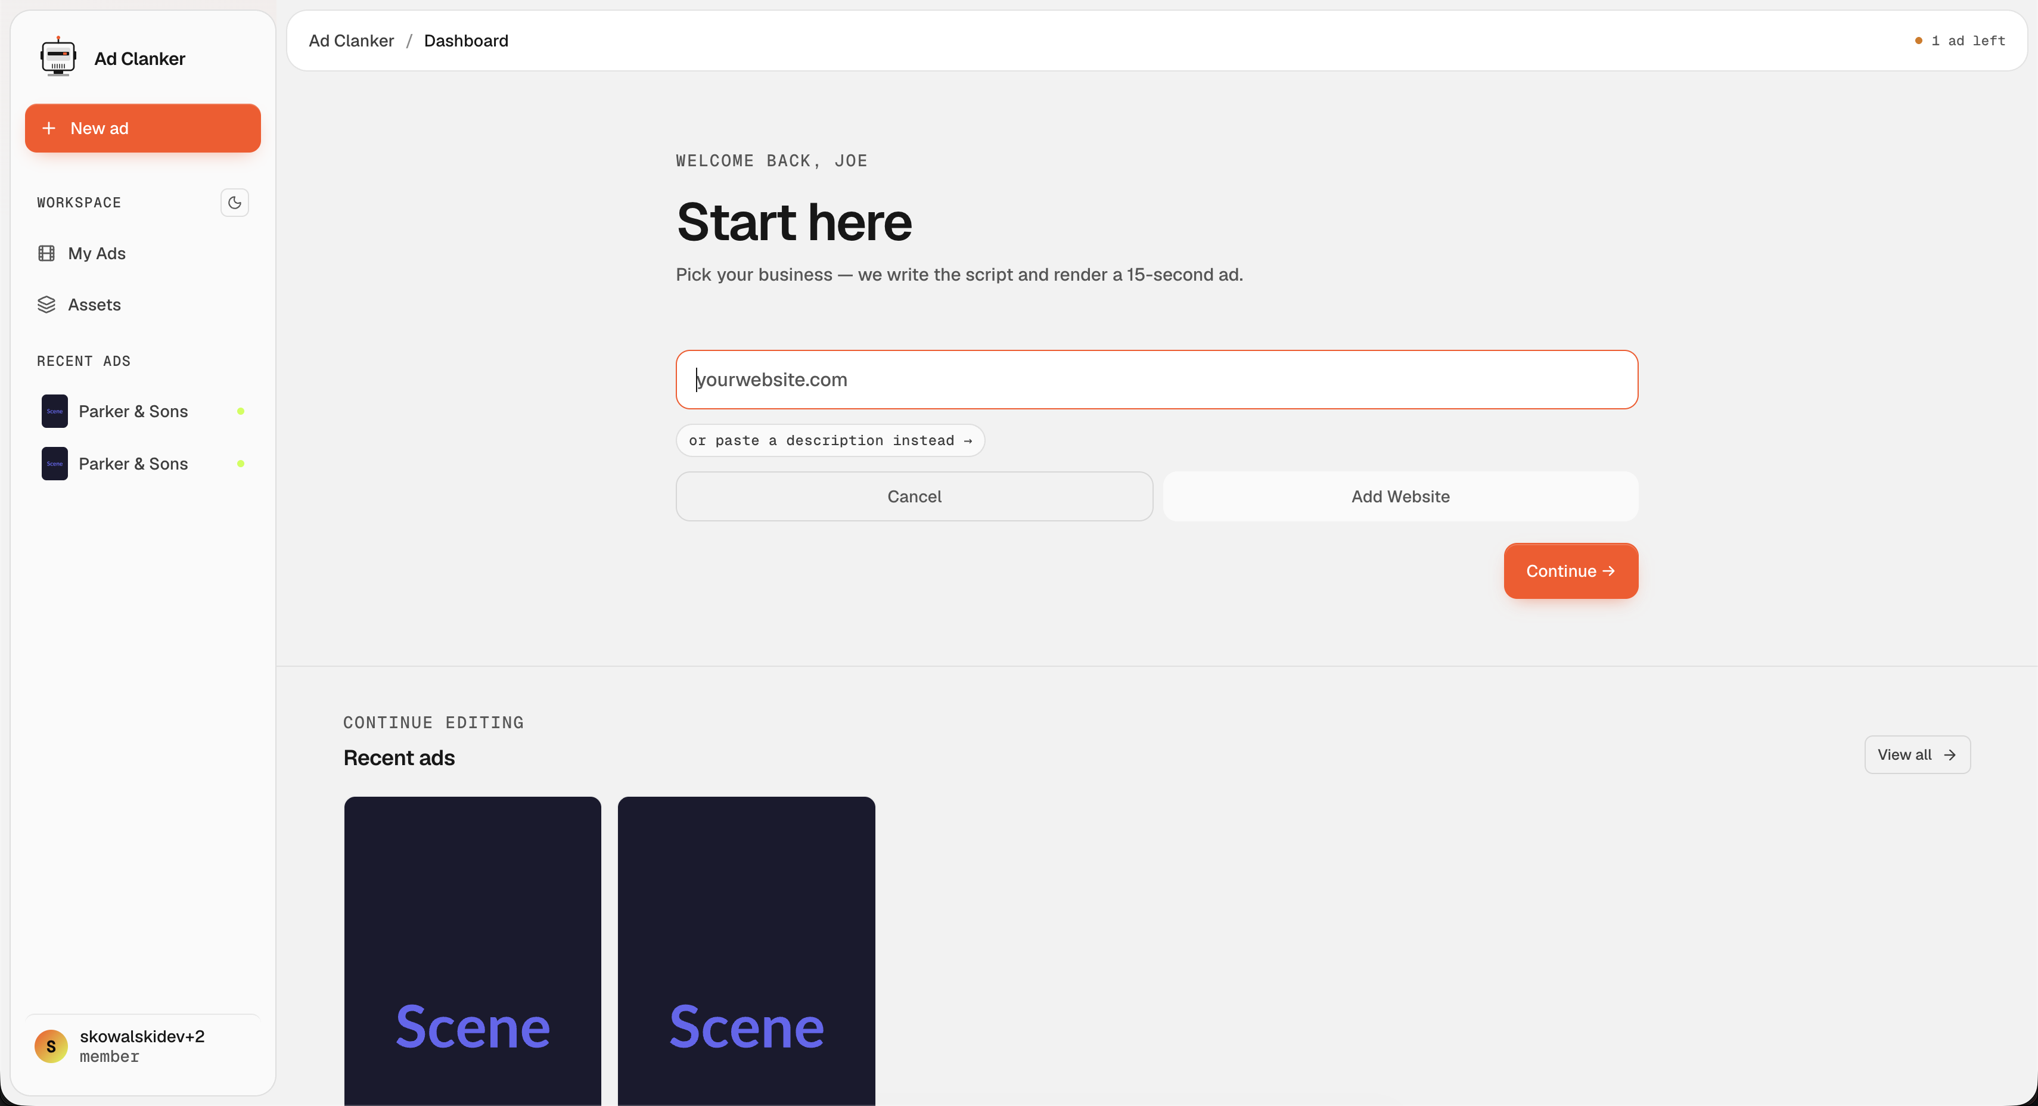Click the Dashboard breadcrumb

[466, 41]
